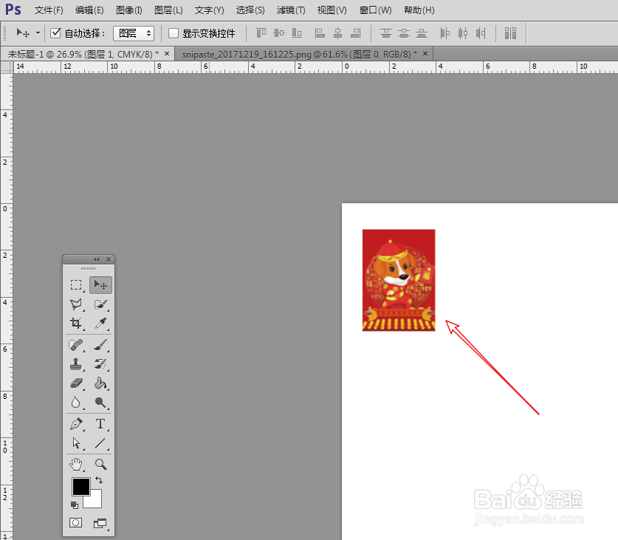Open the 文字(Y) menu
The height and width of the screenshot is (540, 618).
(x=209, y=10)
